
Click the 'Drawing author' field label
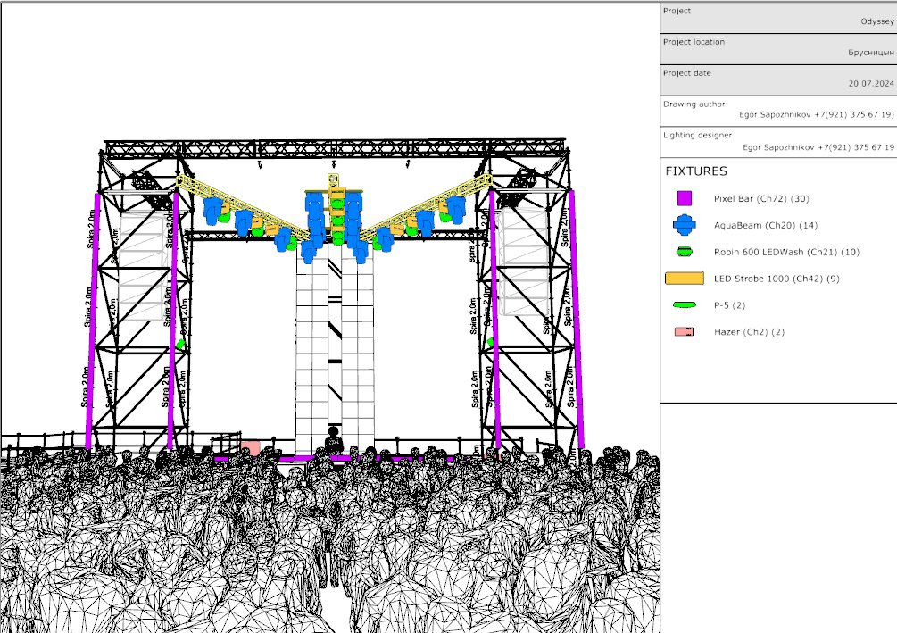point(694,104)
